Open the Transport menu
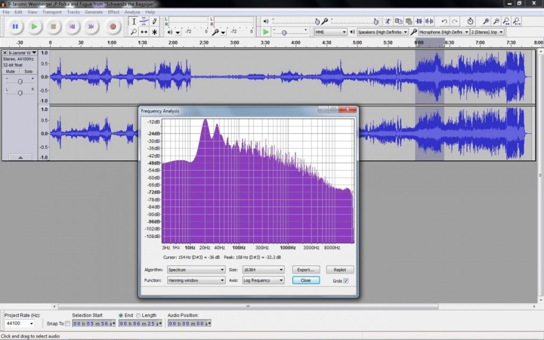The height and width of the screenshot is (340, 544). click(52, 12)
